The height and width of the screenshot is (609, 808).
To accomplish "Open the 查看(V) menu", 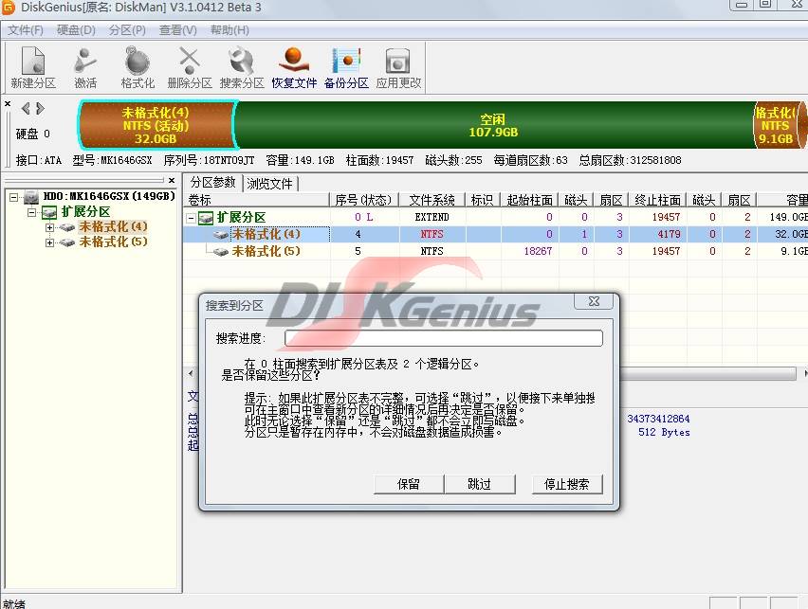I will (177, 30).
